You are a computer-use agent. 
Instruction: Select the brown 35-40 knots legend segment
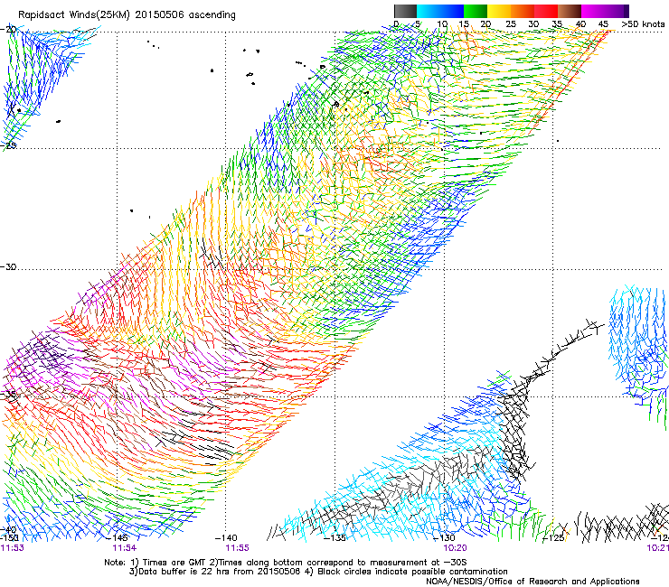[570, 11]
